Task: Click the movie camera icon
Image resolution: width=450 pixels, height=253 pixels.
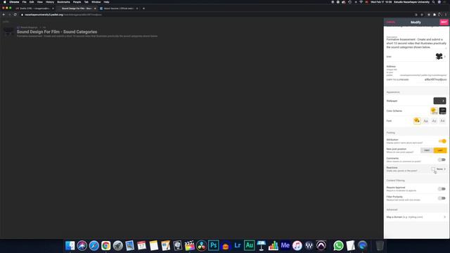Action: point(439,56)
